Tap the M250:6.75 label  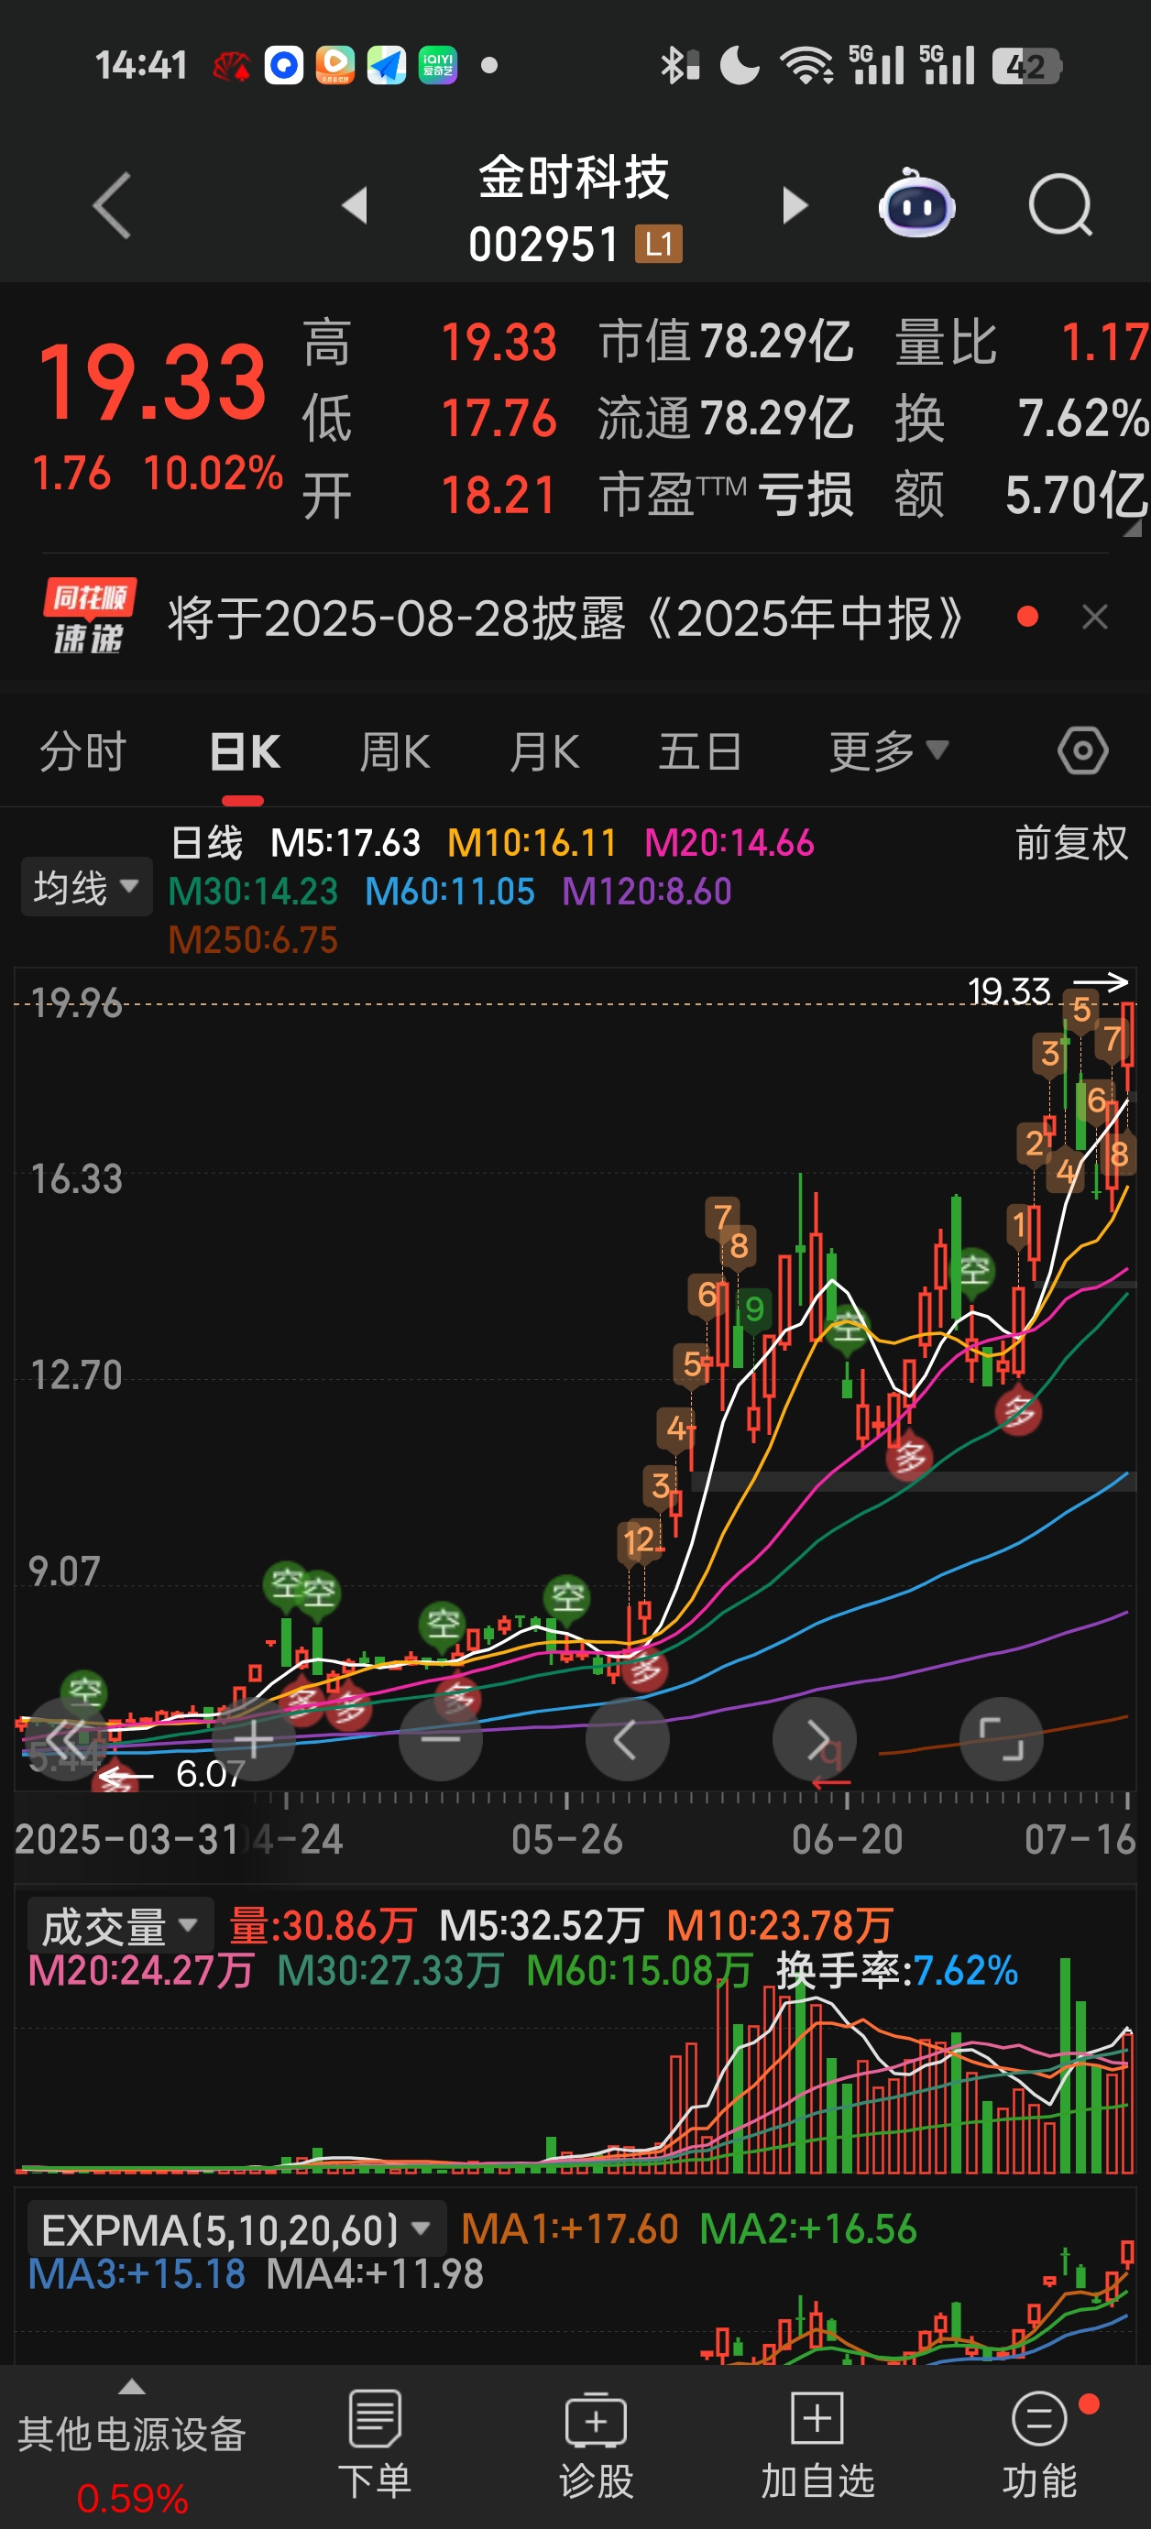pos(252,940)
